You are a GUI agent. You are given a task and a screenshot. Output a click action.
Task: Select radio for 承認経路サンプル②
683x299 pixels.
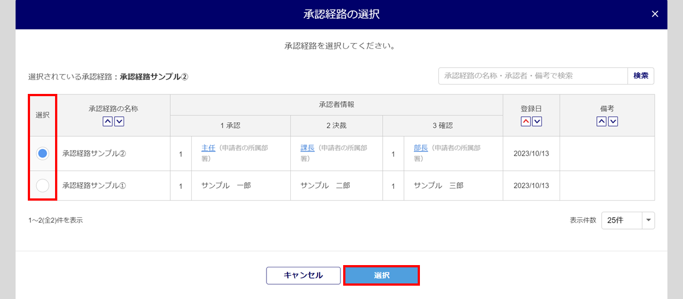pos(42,154)
